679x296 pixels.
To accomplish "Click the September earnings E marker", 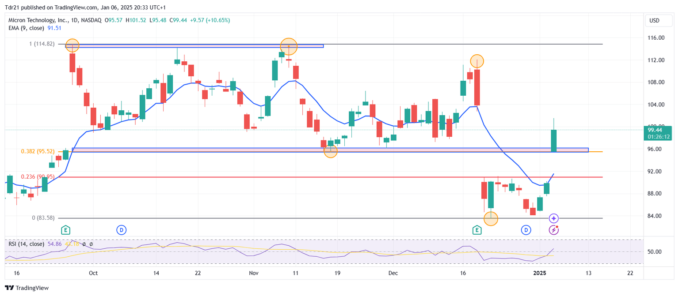I will (x=65, y=230).
